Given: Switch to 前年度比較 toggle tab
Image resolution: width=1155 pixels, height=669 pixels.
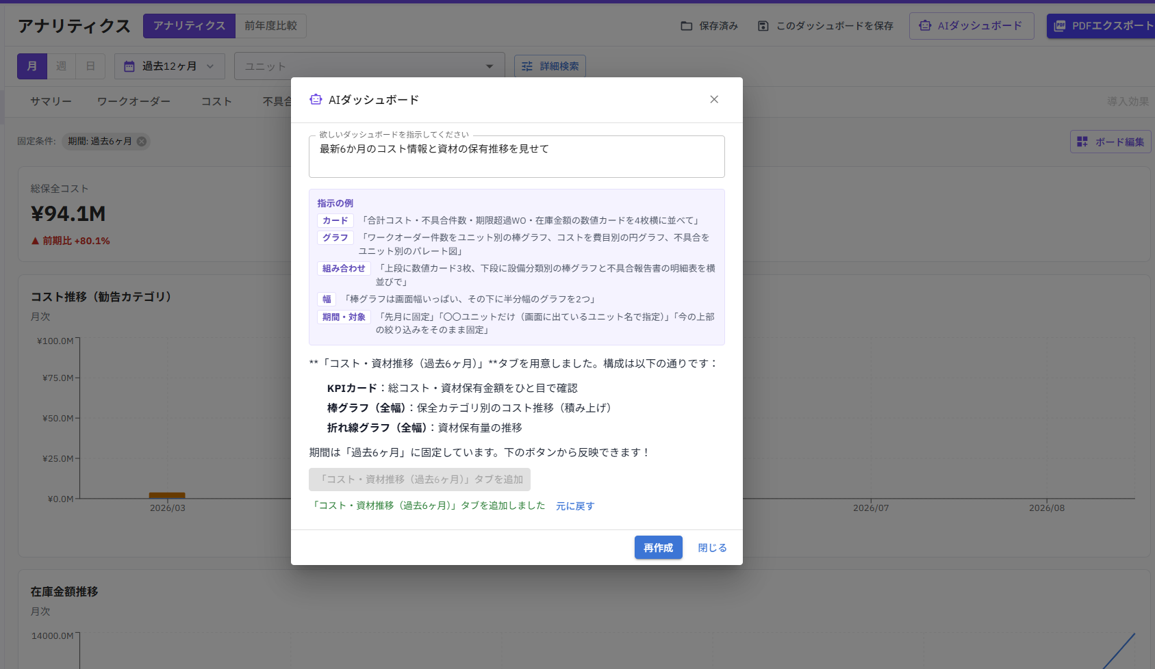Looking at the screenshot, I should coord(271,26).
